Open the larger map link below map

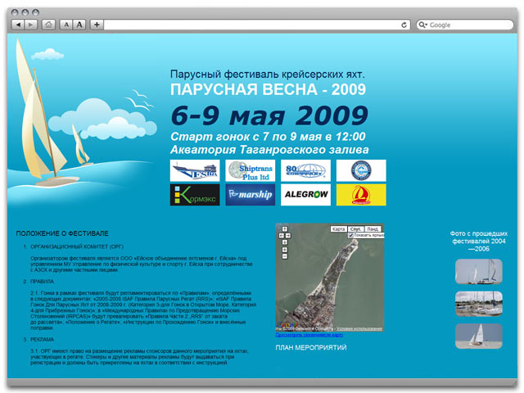coord(309,335)
